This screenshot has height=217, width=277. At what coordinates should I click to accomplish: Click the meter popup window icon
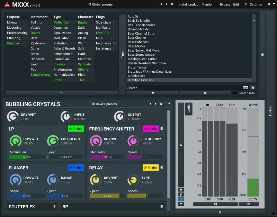coord(181,195)
